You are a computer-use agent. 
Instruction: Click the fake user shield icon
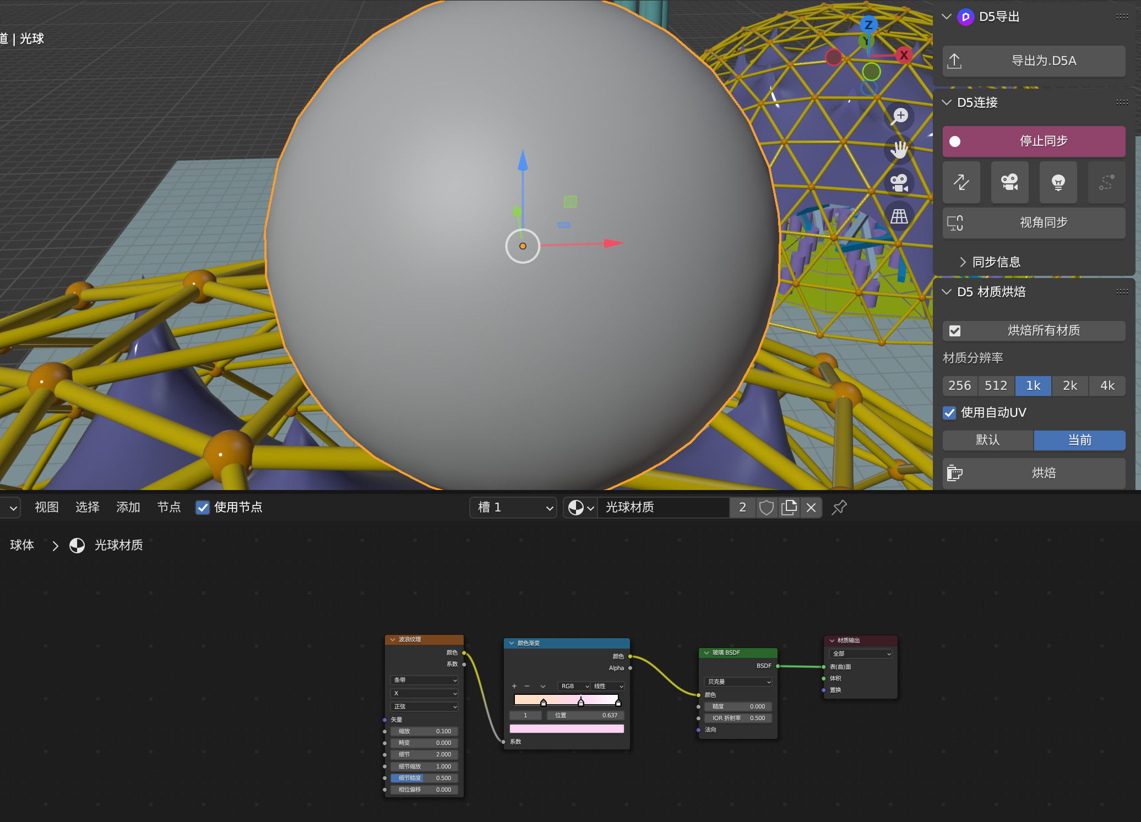click(x=766, y=508)
